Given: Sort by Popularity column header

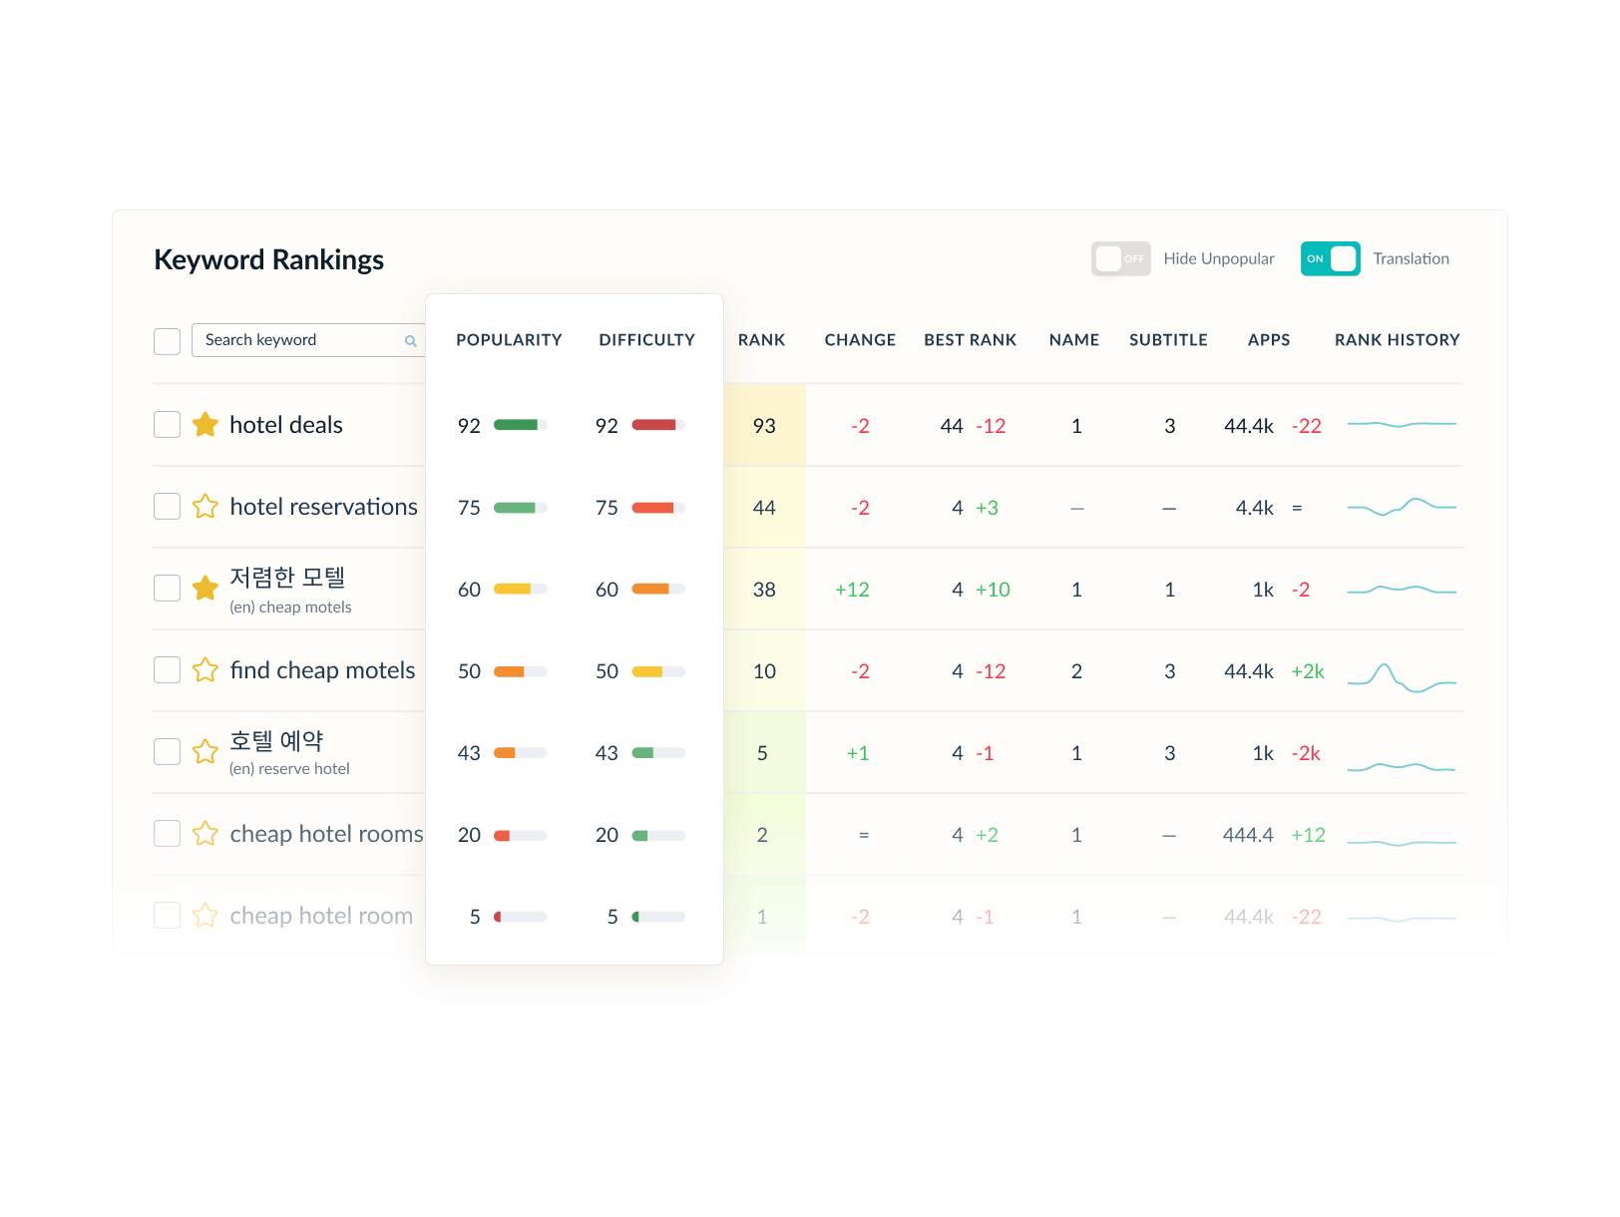Looking at the screenshot, I should click(509, 340).
